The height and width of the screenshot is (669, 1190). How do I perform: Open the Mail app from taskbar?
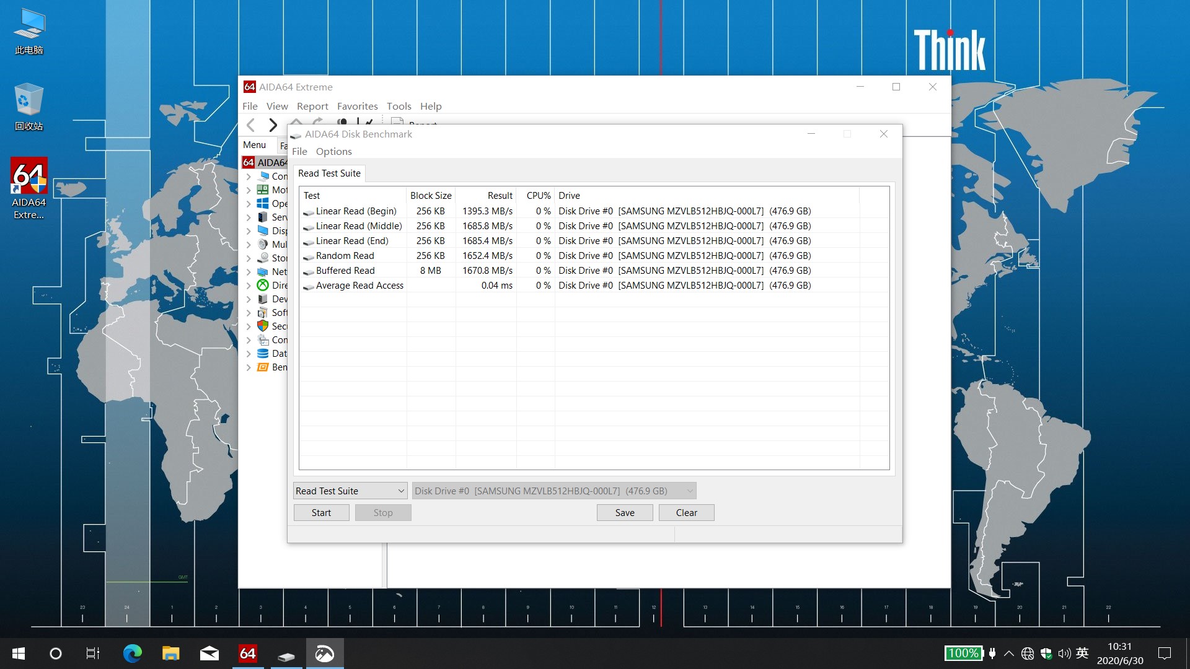209,654
